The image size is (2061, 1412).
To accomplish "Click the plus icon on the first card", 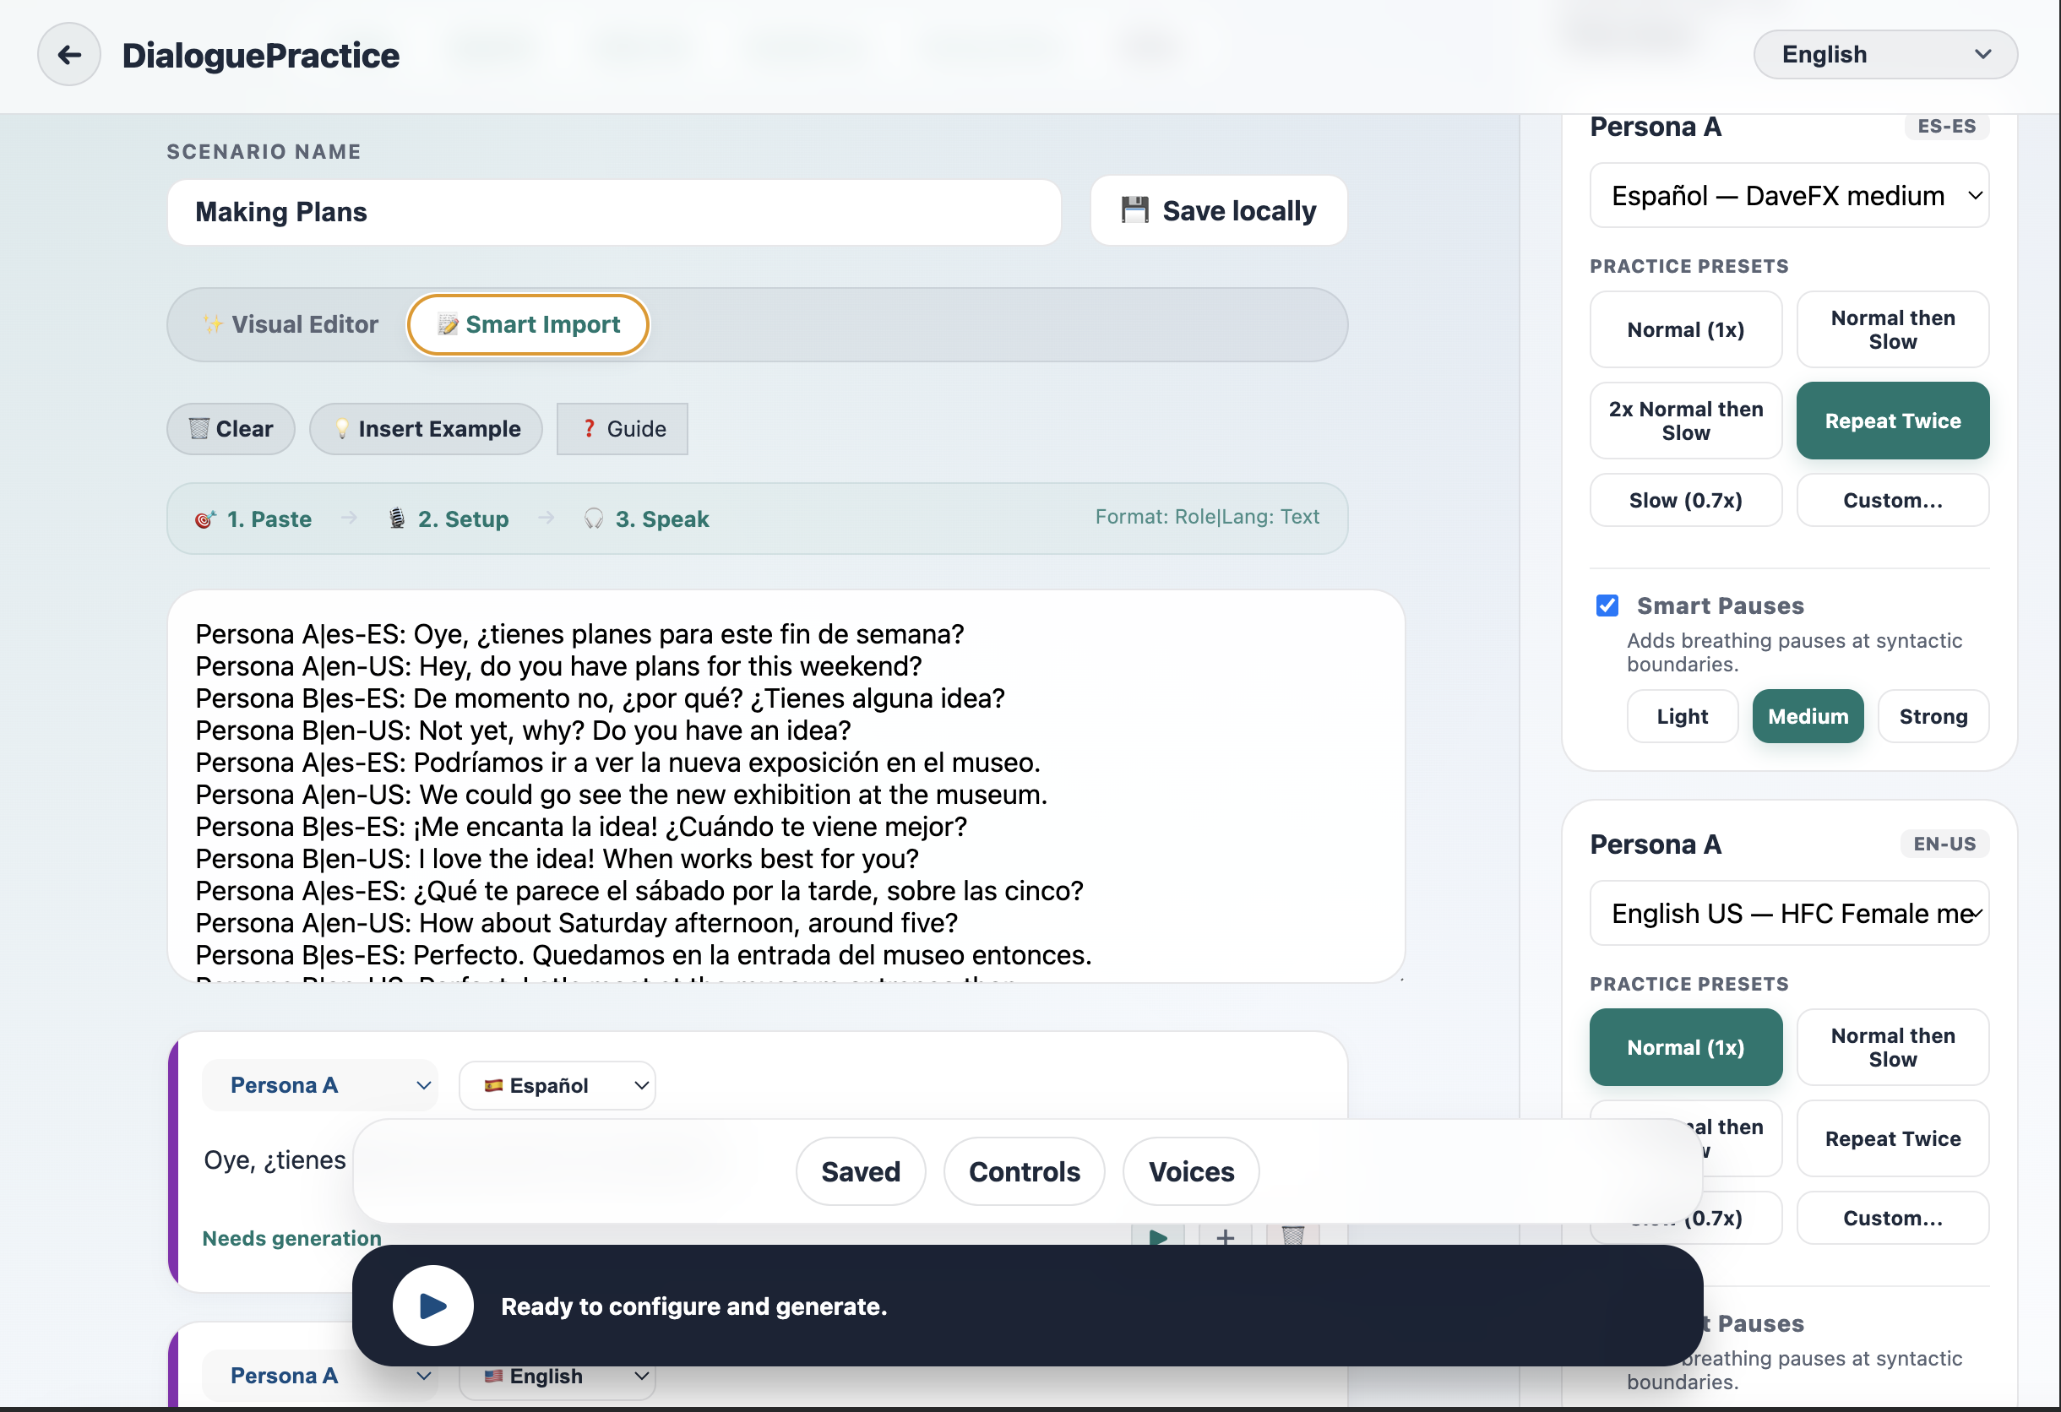I will [1225, 1235].
